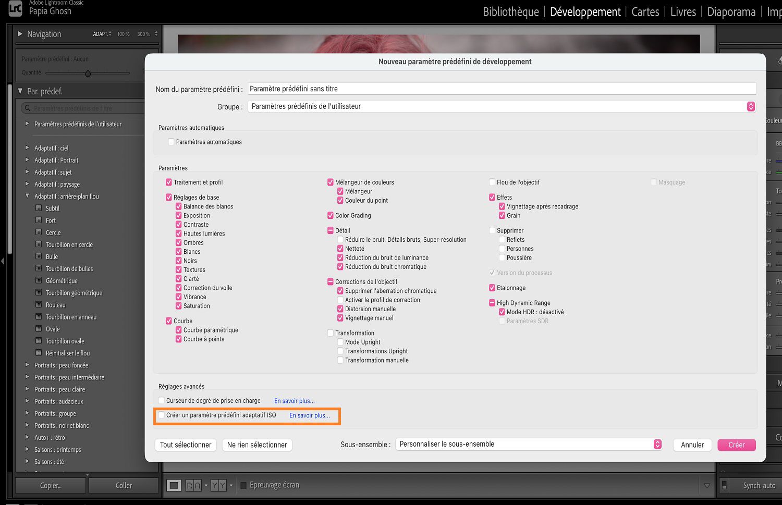
Task: Click the preset icon beside Tourbillon de bulles
Action: tap(39, 268)
